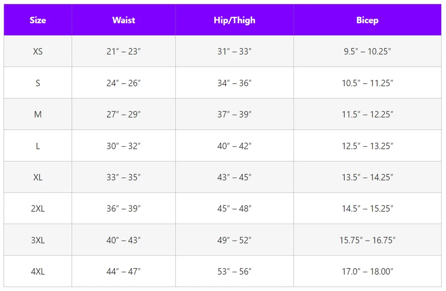Click hip/thigh value 53″ – 56″
This screenshot has height=291, width=446.
pyautogui.click(x=234, y=271)
